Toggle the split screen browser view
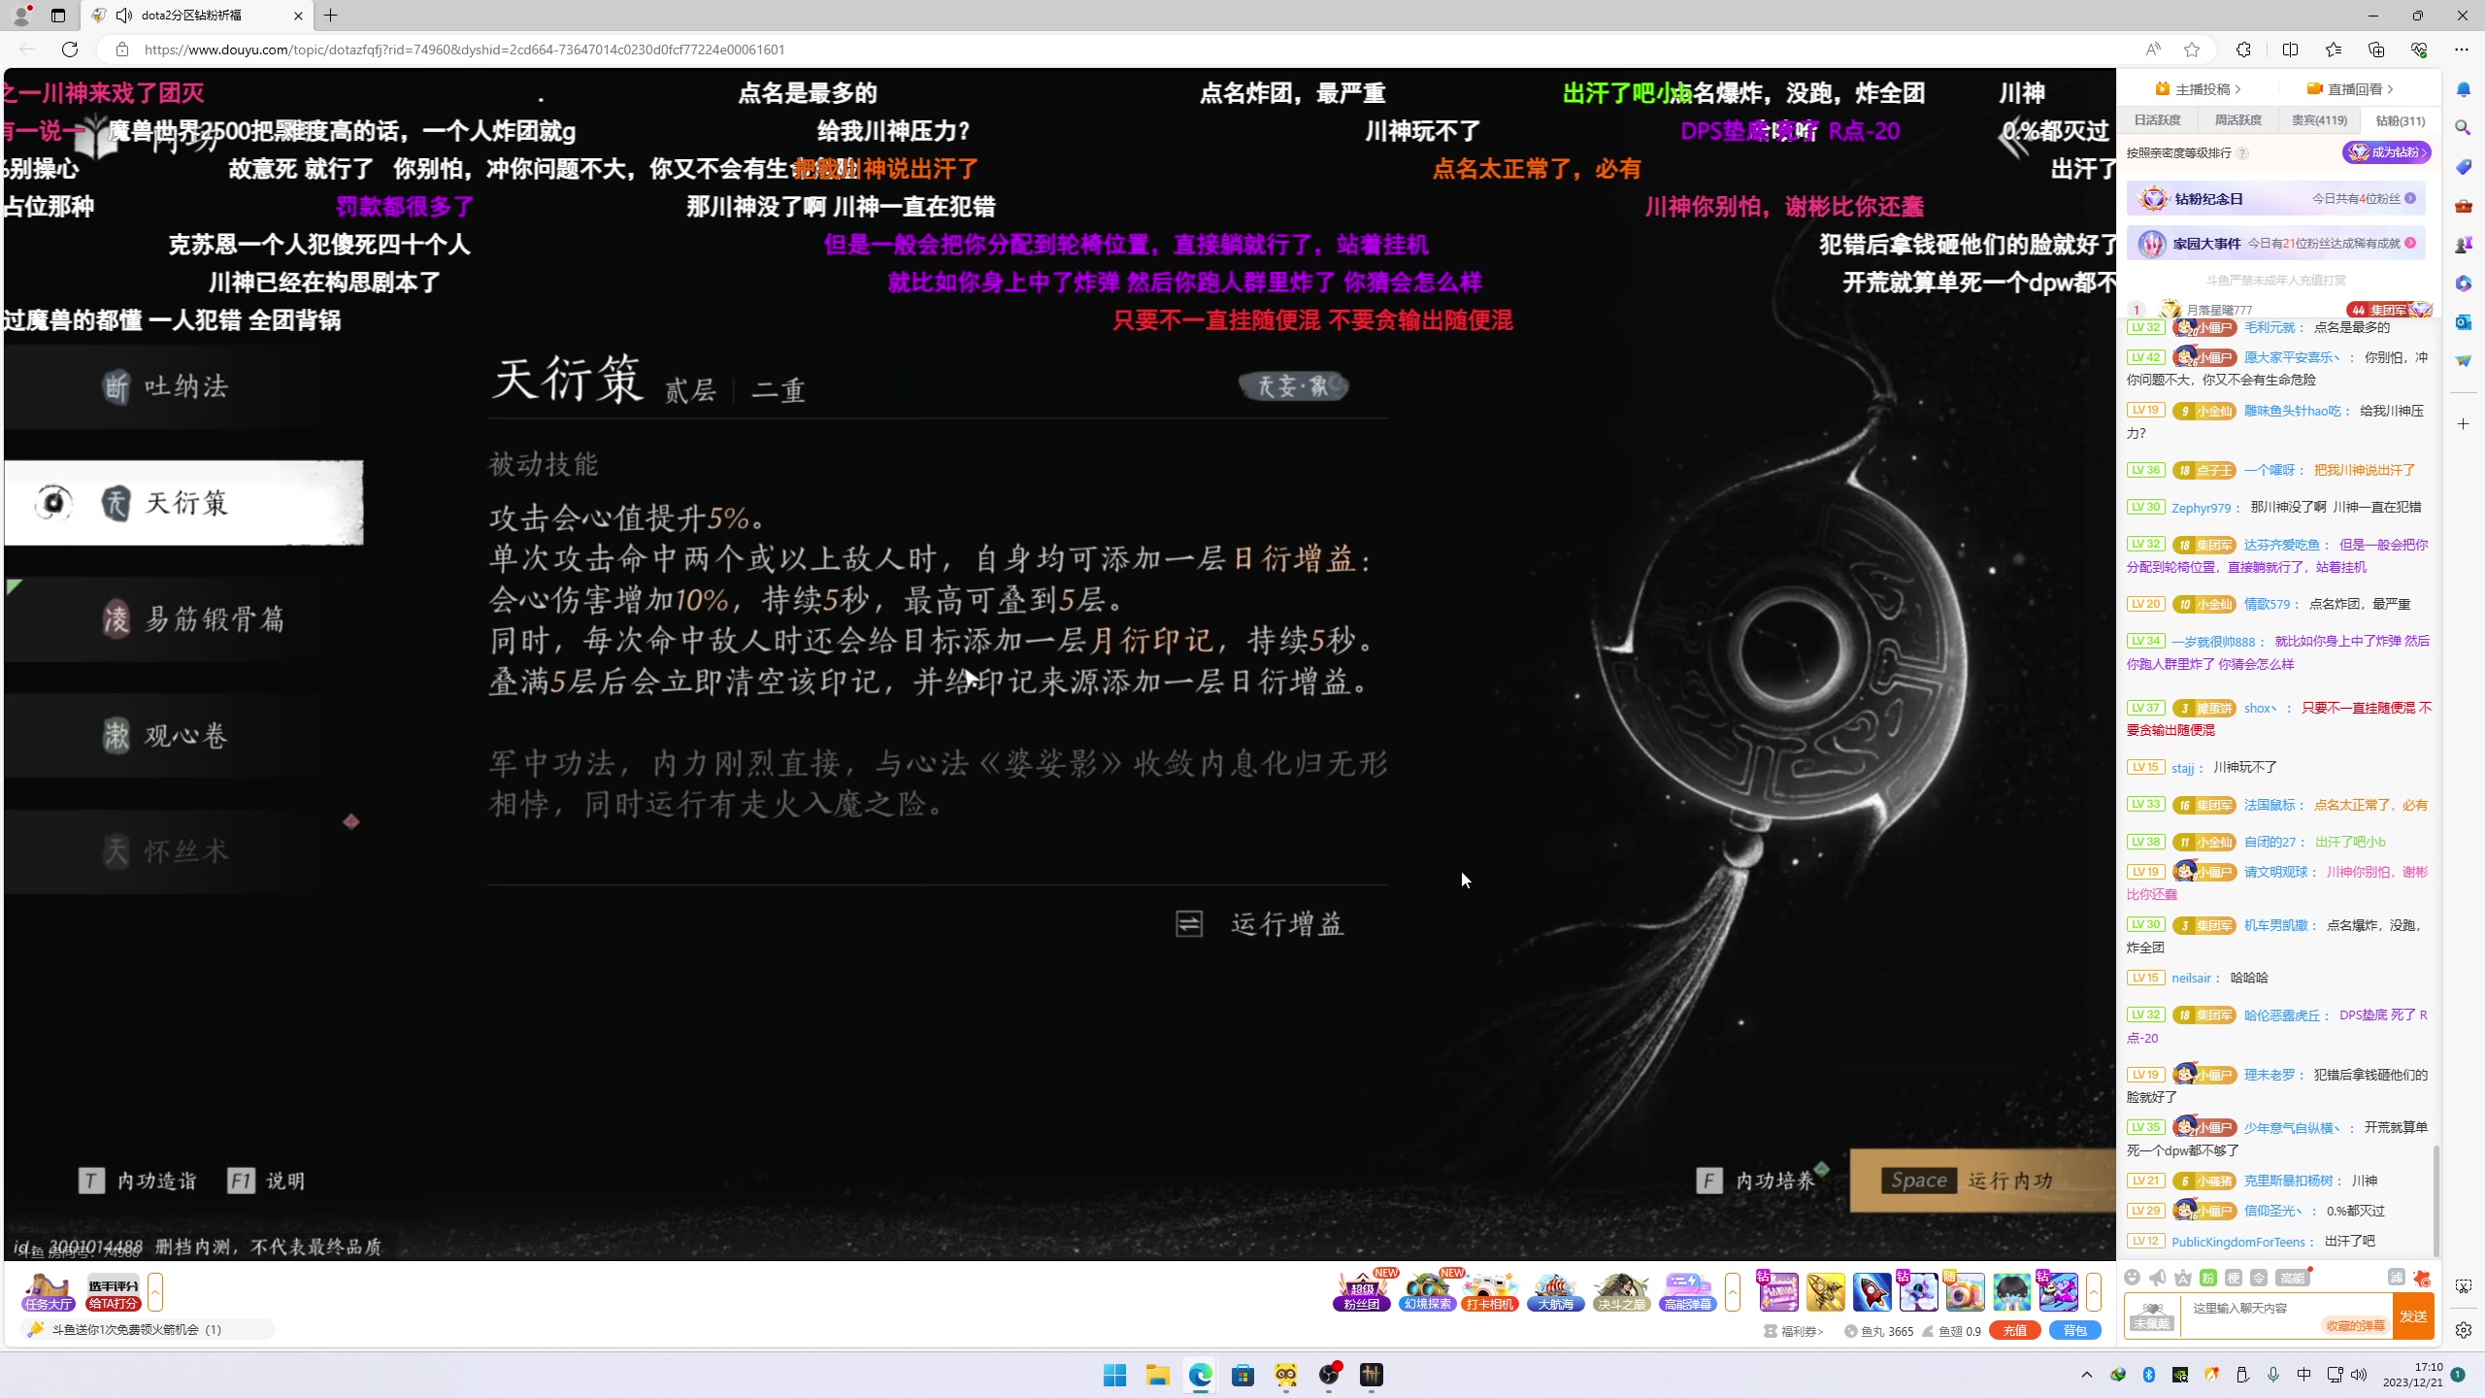This screenshot has height=1398, width=2485. pos(2291,50)
